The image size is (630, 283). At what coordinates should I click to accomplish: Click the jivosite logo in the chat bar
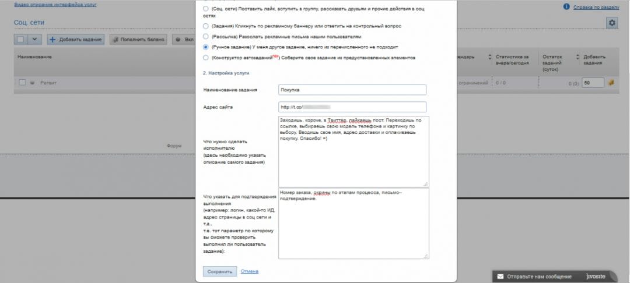click(595, 277)
